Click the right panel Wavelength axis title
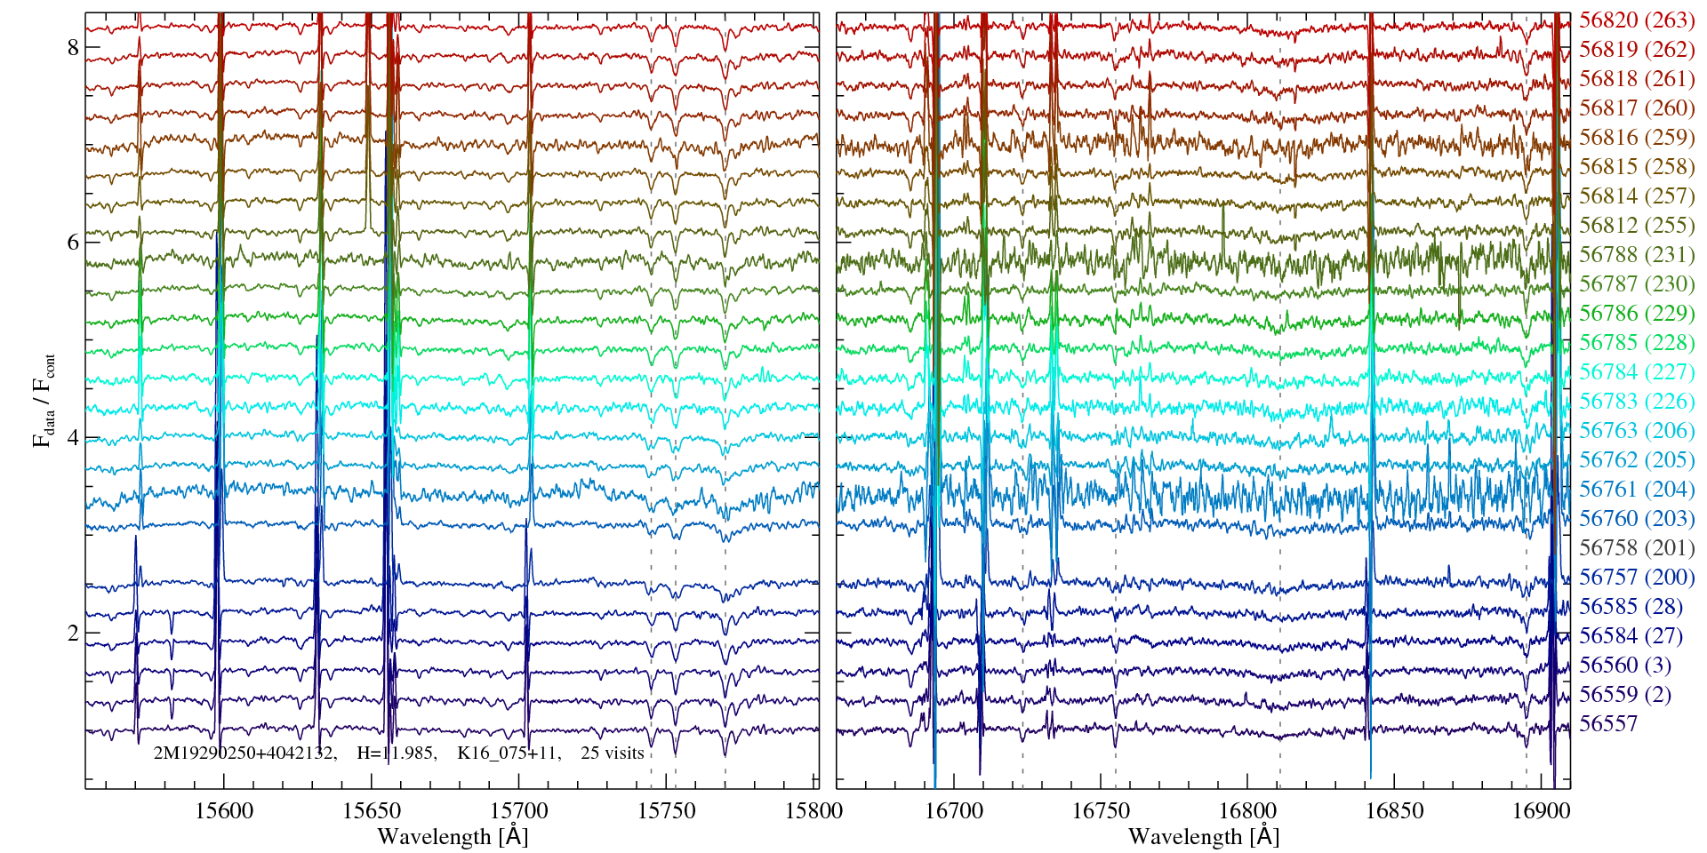The height and width of the screenshot is (853, 1707). click(1203, 837)
